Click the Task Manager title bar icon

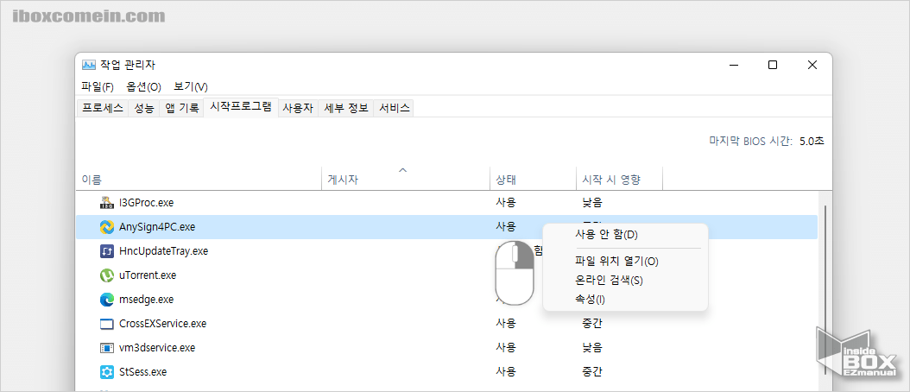(x=89, y=65)
